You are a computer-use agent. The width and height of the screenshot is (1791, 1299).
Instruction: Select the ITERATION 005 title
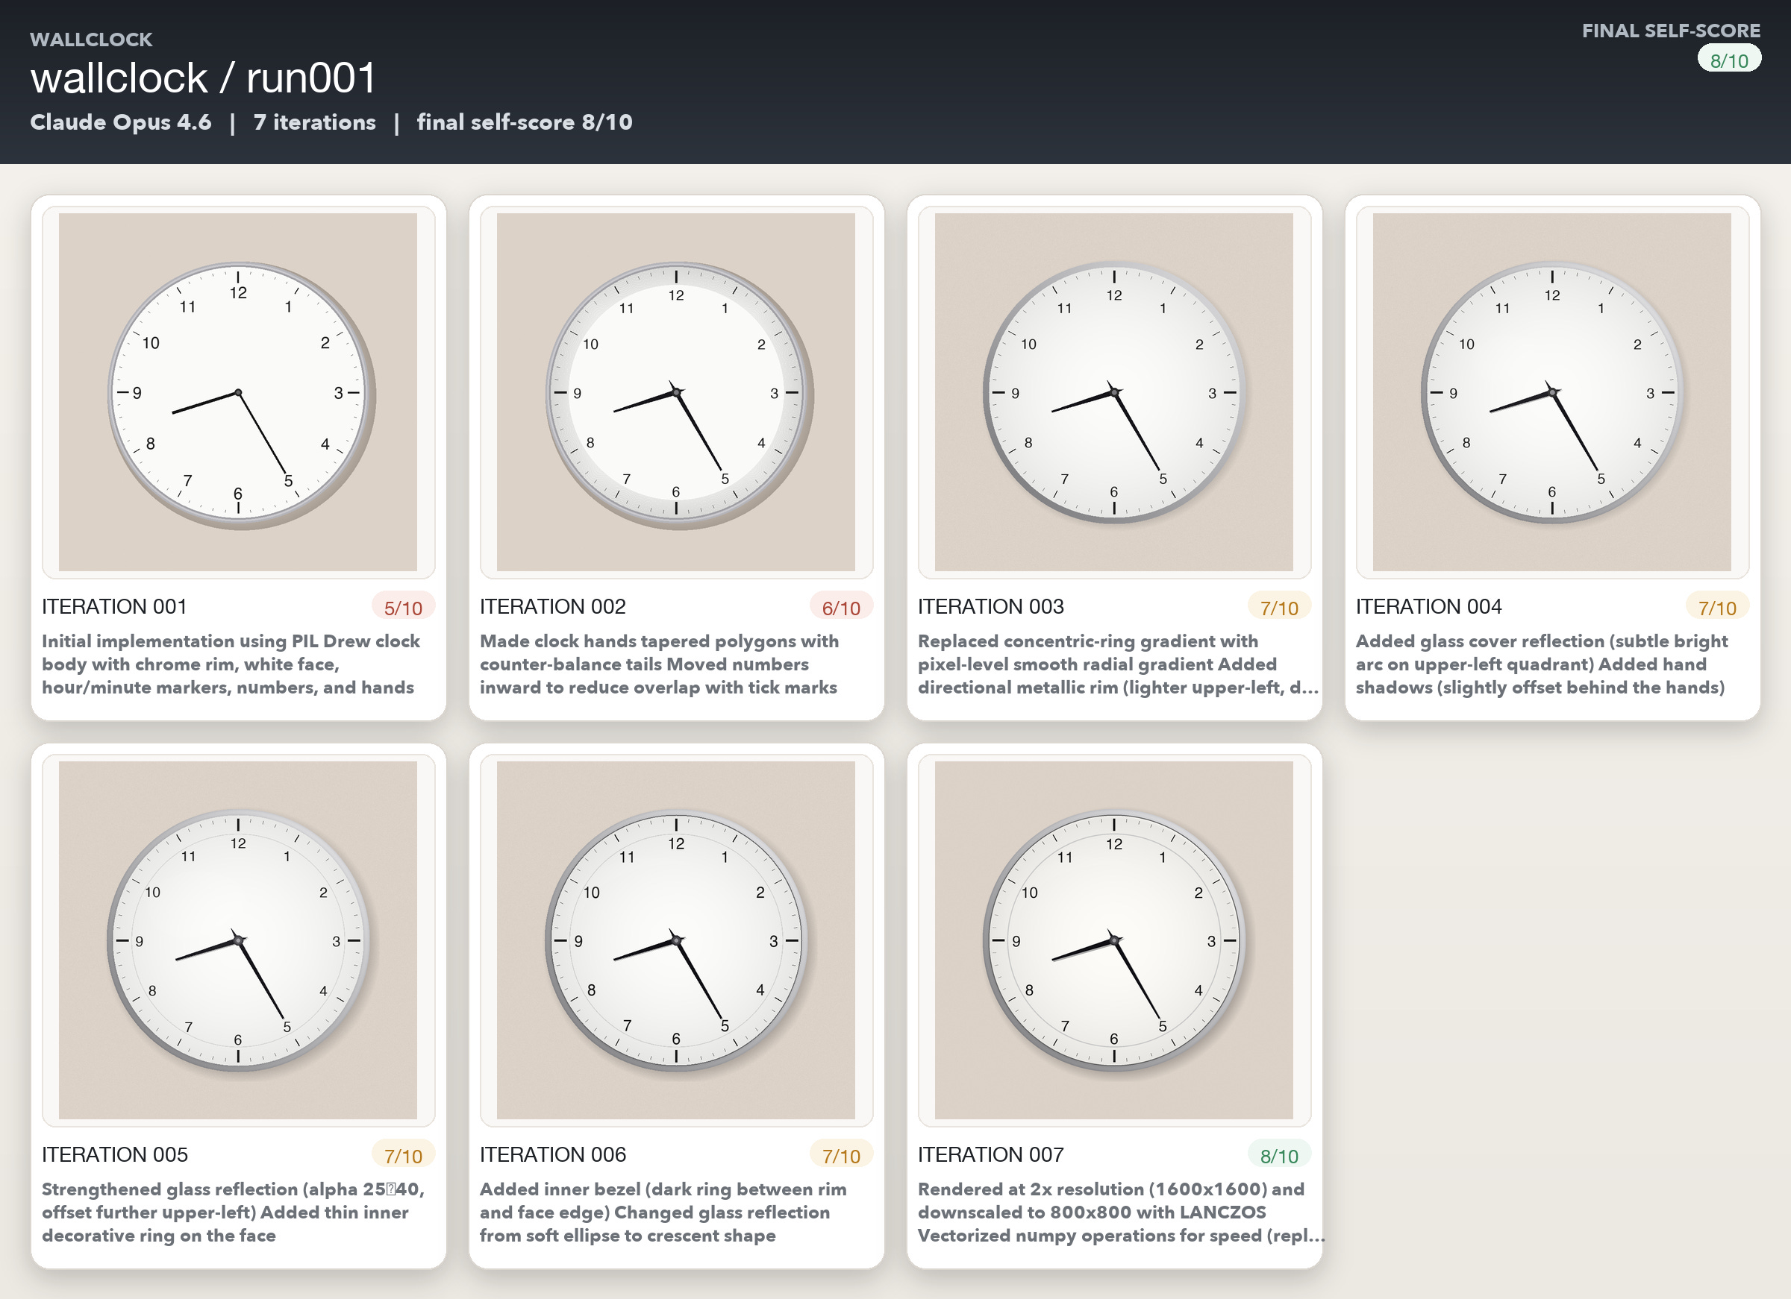[114, 1154]
